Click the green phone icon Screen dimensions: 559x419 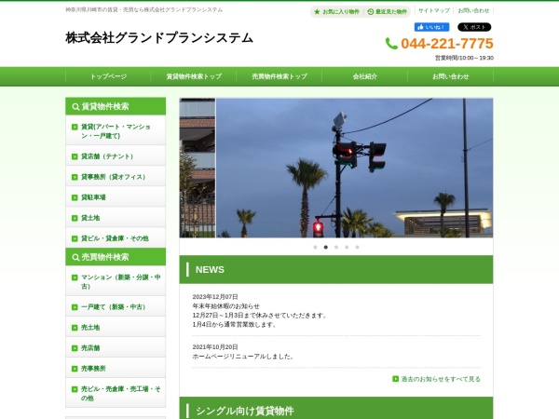click(x=391, y=44)
